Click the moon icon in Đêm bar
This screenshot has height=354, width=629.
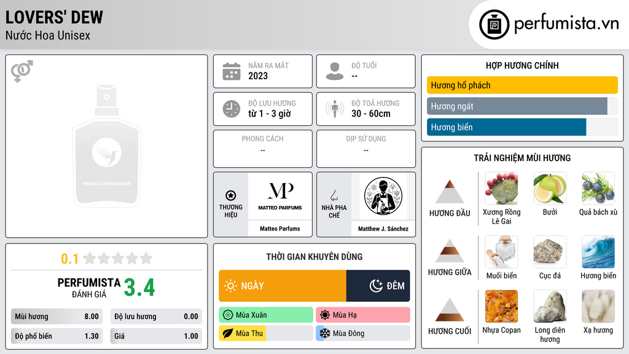pyautogui.click(x=376, y=286)
